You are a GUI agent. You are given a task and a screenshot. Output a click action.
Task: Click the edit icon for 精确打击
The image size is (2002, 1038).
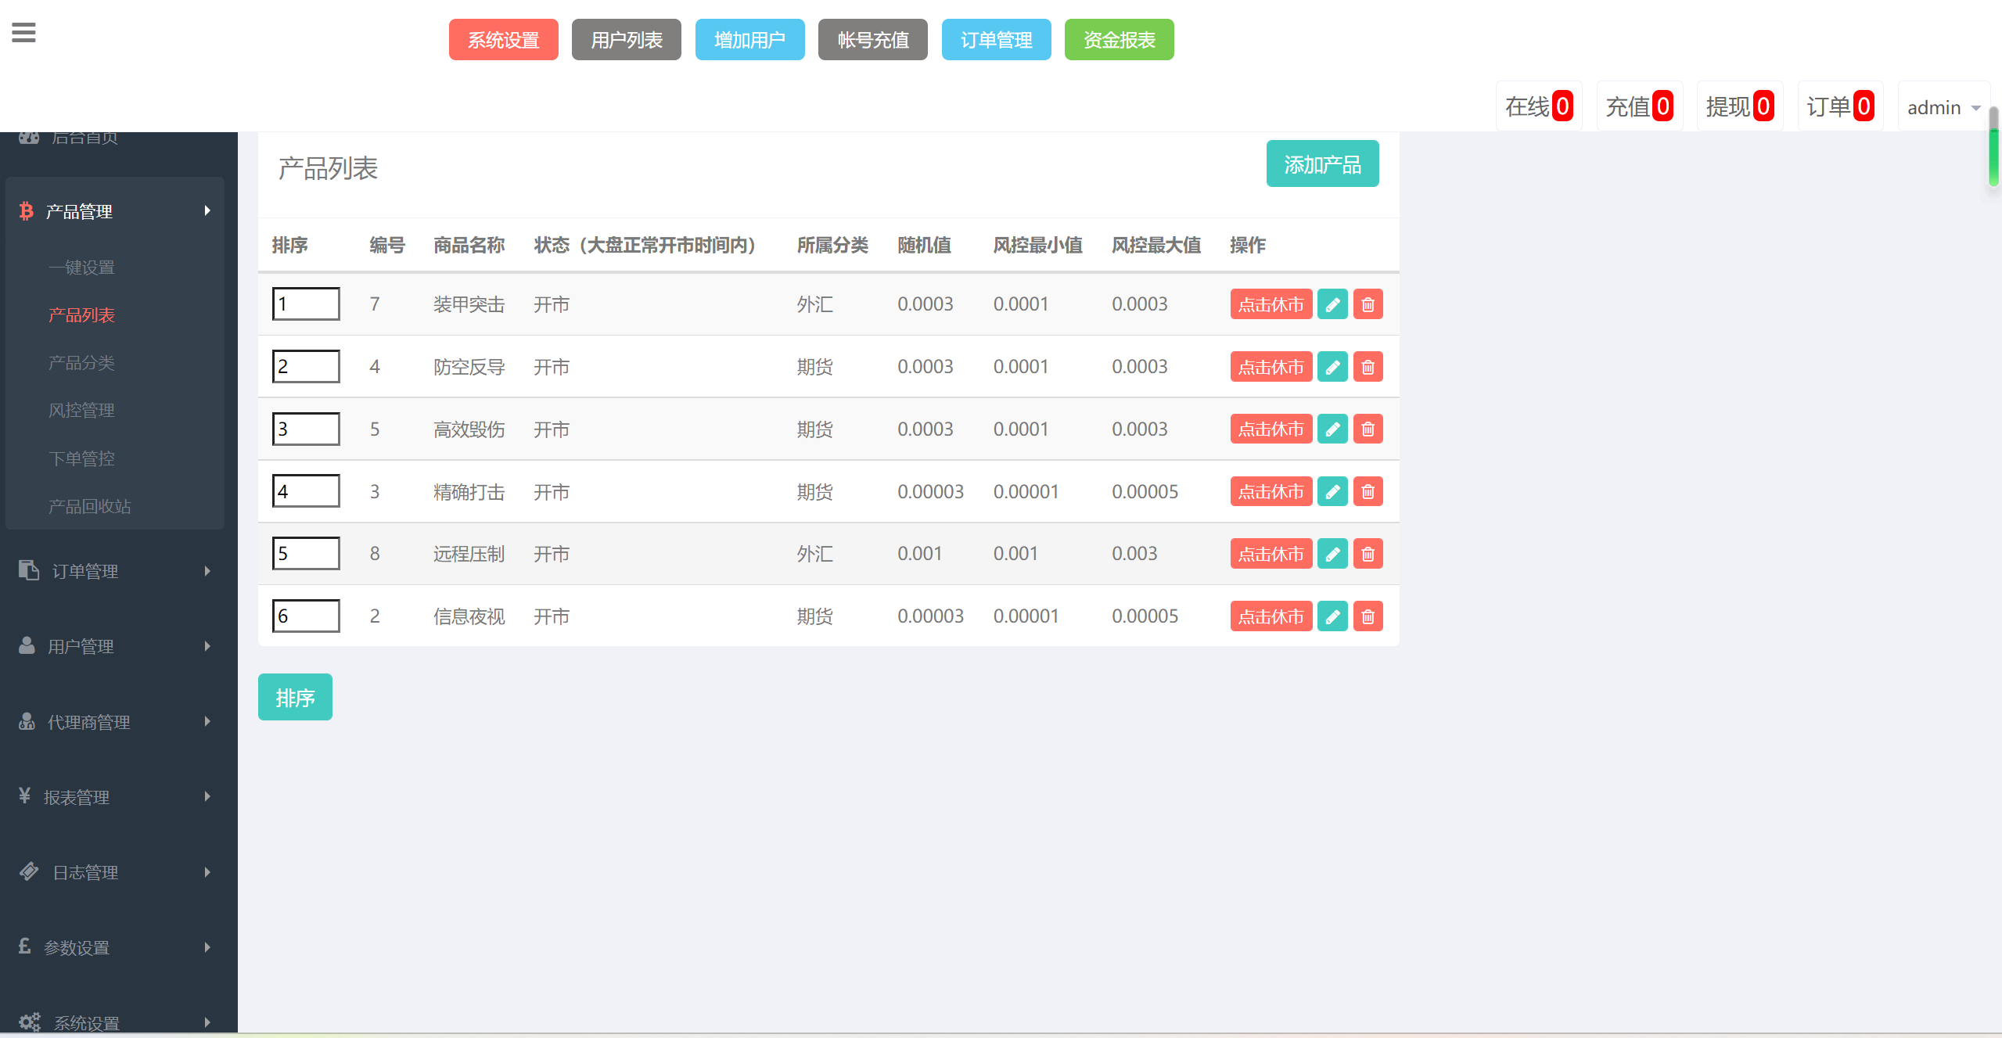click(x=1331, y=491)
